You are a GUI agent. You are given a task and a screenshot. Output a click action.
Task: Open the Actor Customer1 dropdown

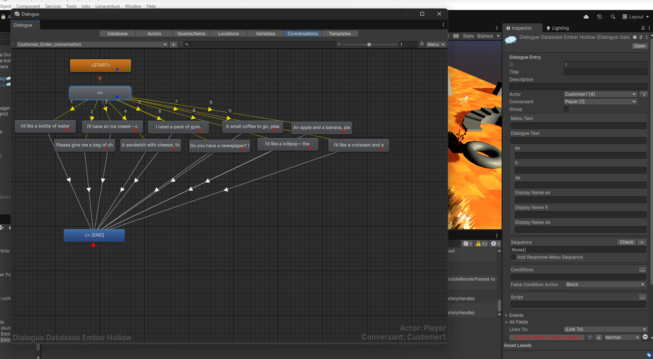(x=600, y=94)
